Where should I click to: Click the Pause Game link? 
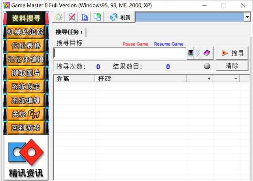pos(135,44)
